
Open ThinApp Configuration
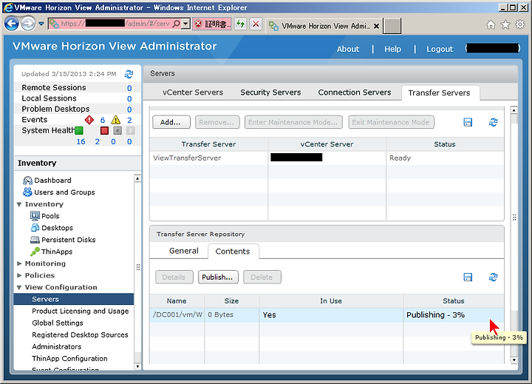[69, 359]
